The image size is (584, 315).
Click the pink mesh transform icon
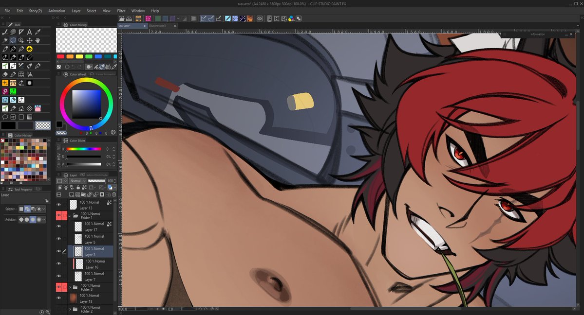[x=148, y=18]
